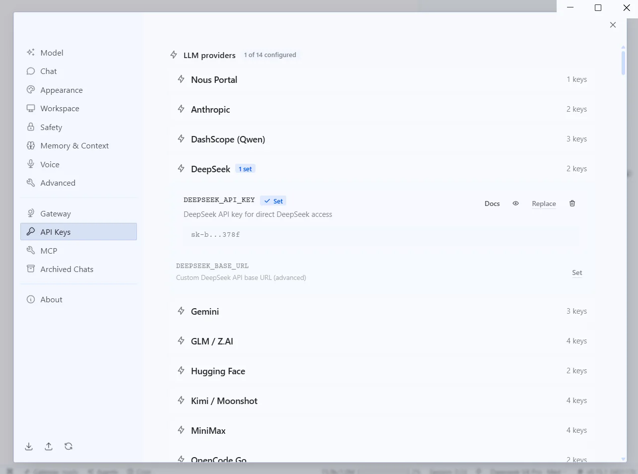The width and height of the screenshot is (638, 474).
Task: Click Set for DEEPSEEK_BASE_URL
Action: pos(577,272)
